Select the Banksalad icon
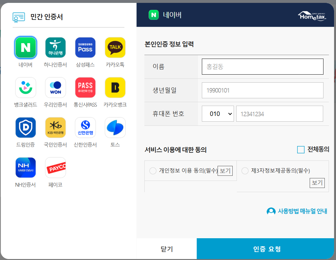 point(25,87)
